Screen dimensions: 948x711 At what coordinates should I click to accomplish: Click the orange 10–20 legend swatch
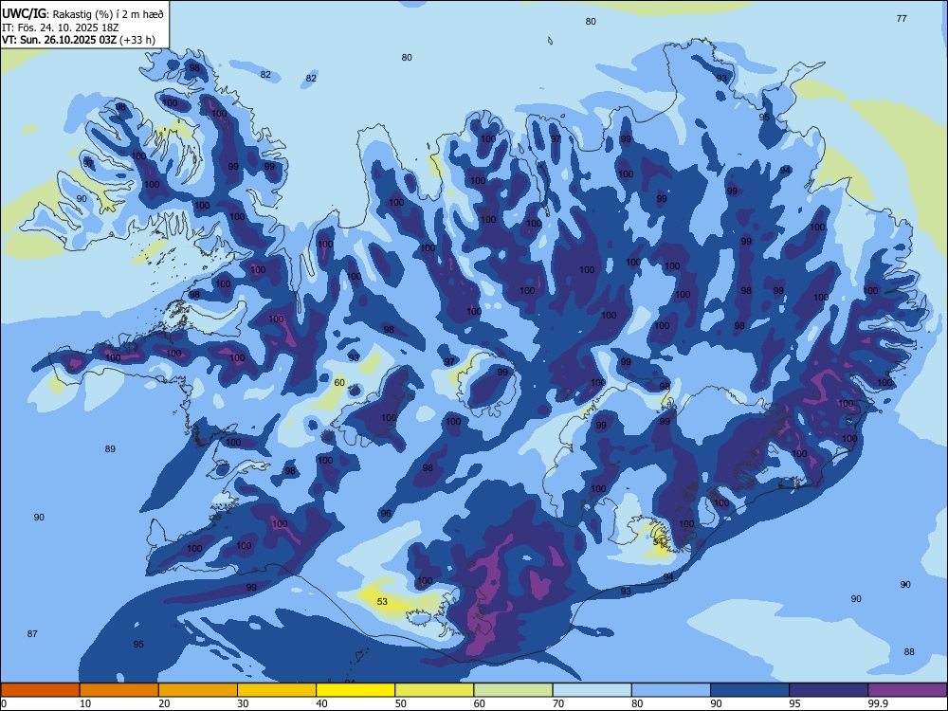pyautogui.click(x=119, y=690)
